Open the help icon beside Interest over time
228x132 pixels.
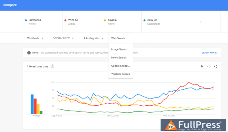[52, 66]
